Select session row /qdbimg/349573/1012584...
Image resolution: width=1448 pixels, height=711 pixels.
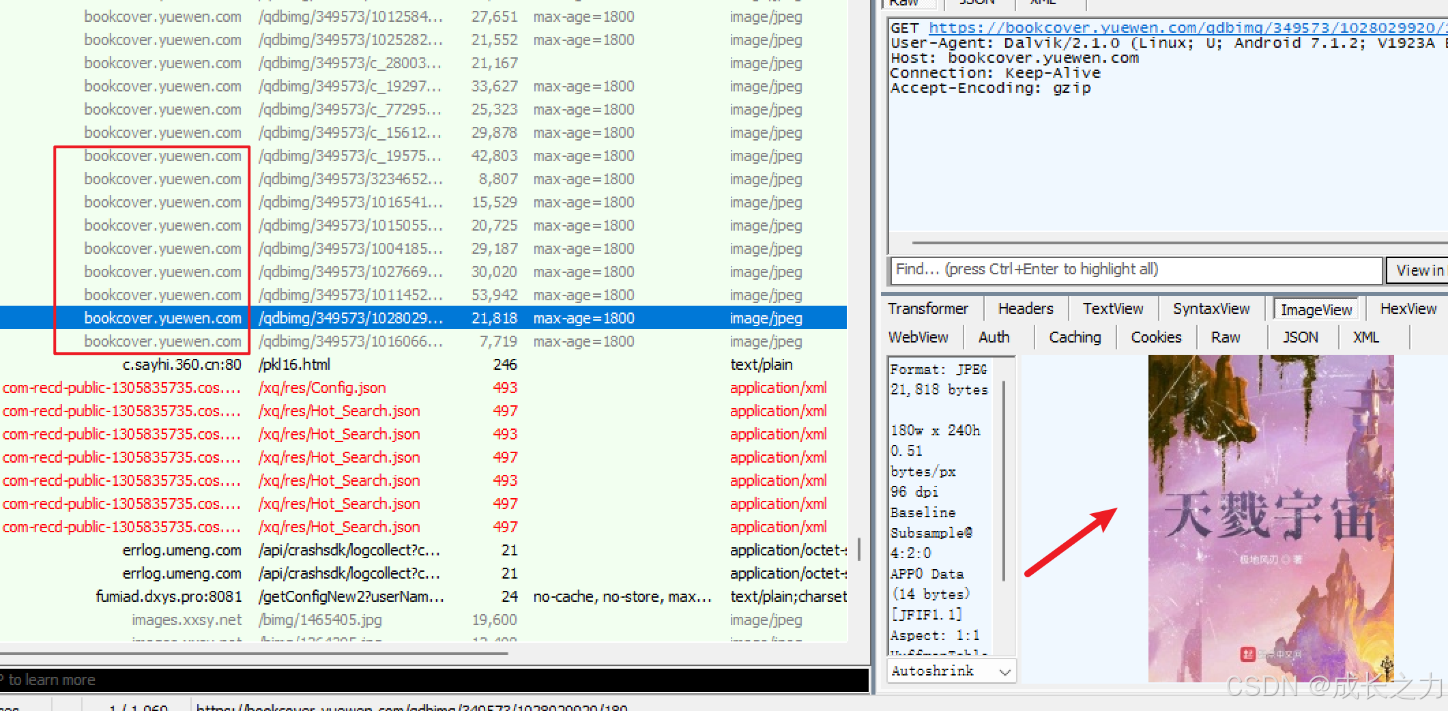[423, 16]
